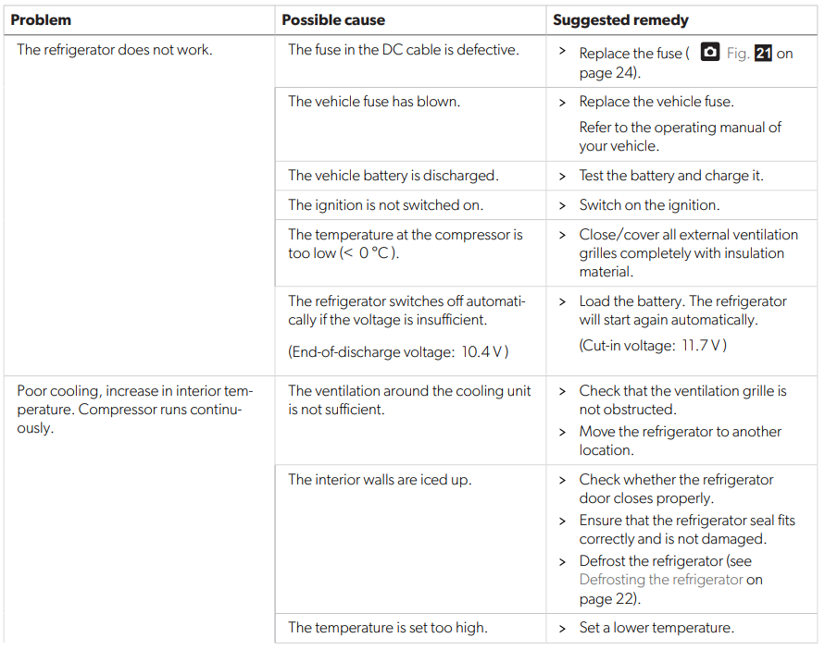Click the black figure number 21 badge
The width and height of the screenshot is (825, 650).
[763, 54]
